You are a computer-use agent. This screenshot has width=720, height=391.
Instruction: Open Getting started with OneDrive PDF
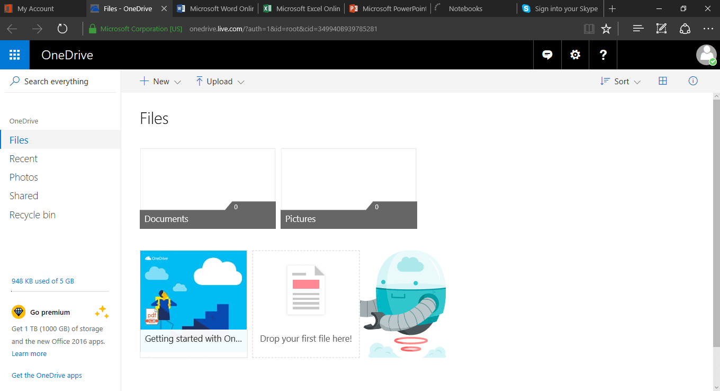194,304
